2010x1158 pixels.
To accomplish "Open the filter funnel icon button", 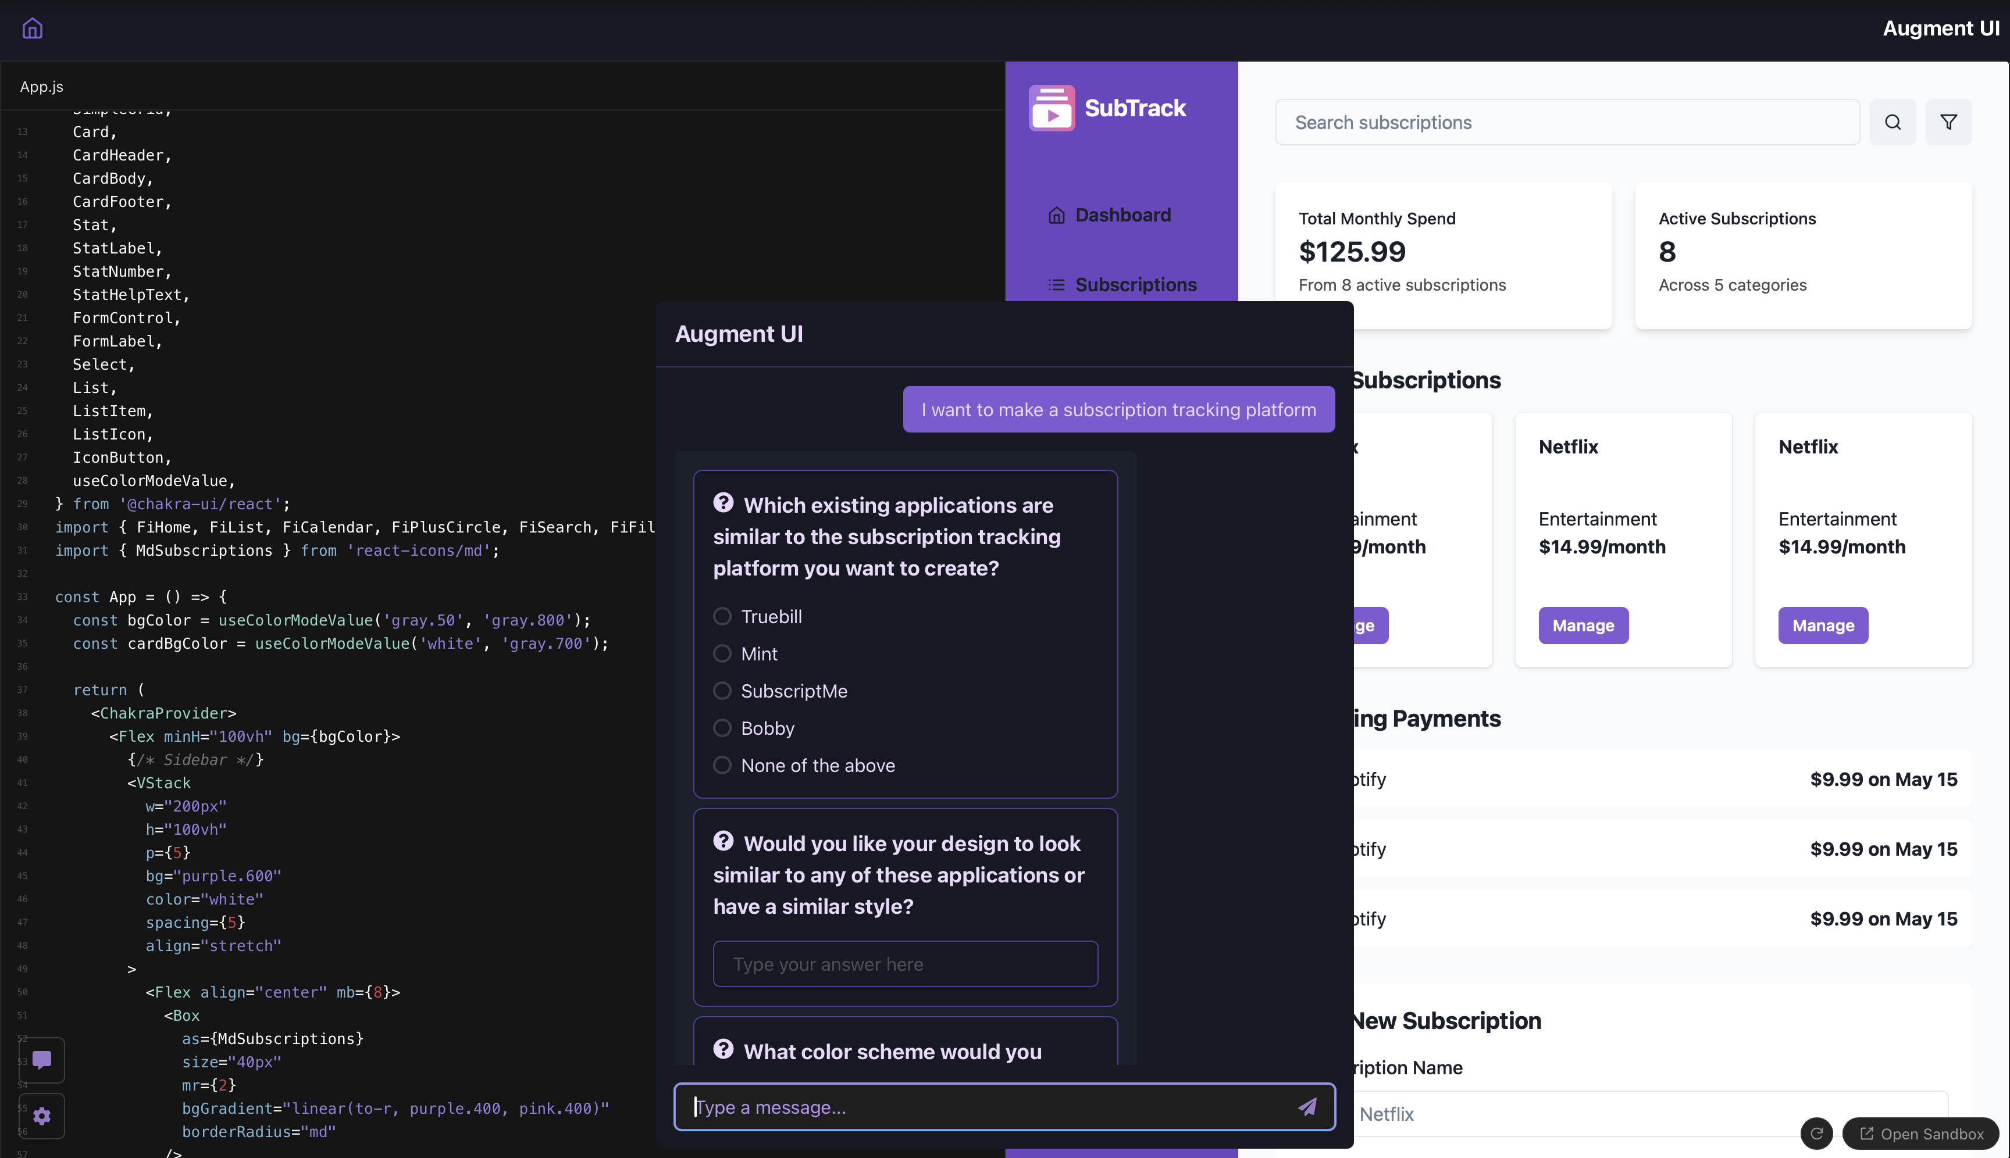I will 1948,123.
